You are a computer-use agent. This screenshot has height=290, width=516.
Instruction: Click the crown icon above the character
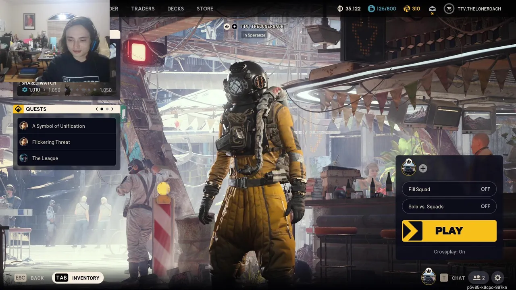point(227,27)
